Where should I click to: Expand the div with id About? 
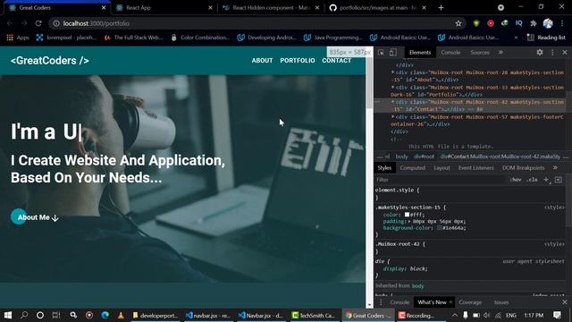(393, 72)
